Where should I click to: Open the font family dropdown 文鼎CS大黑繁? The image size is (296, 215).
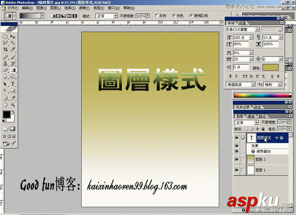(257, 30)
